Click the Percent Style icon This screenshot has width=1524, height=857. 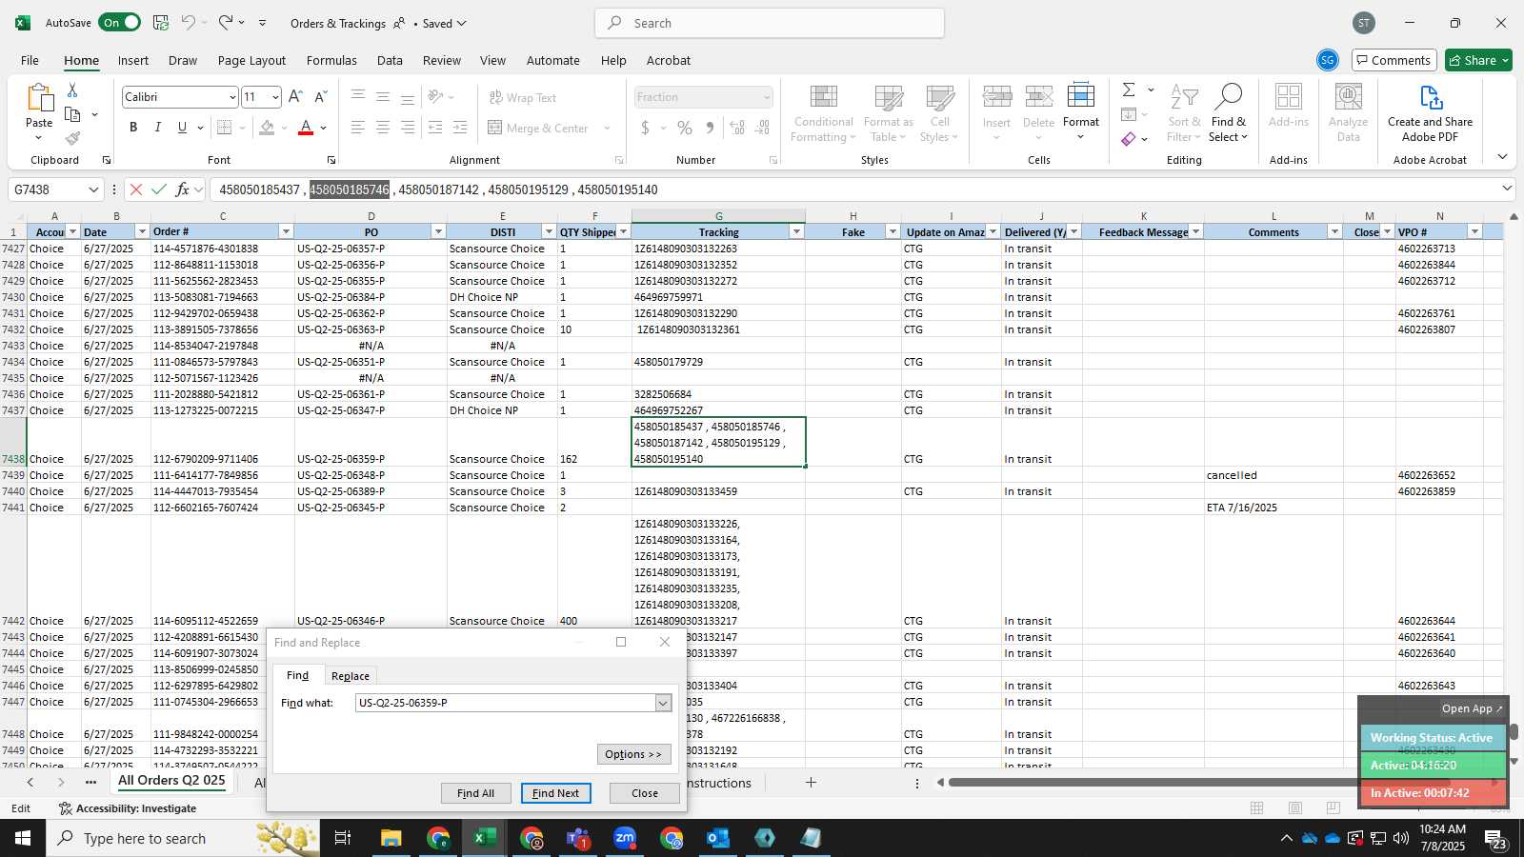[685, 128]
